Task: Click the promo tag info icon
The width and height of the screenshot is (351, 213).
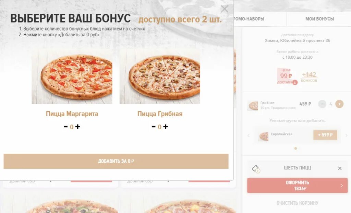Action: (x=256, y=169)
